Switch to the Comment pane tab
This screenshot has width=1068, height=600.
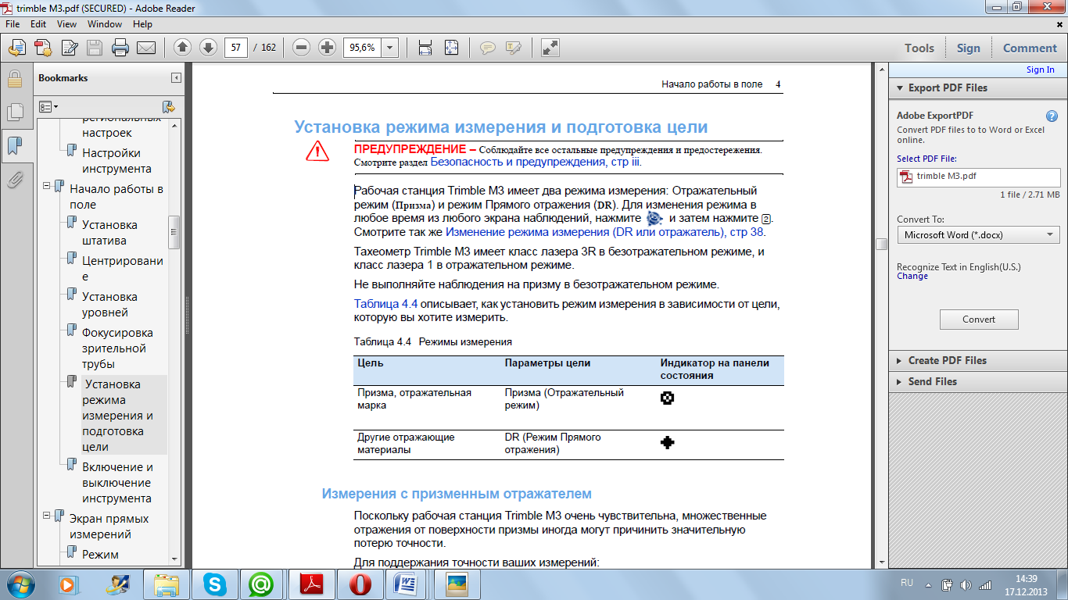[x=1030, y=48]
